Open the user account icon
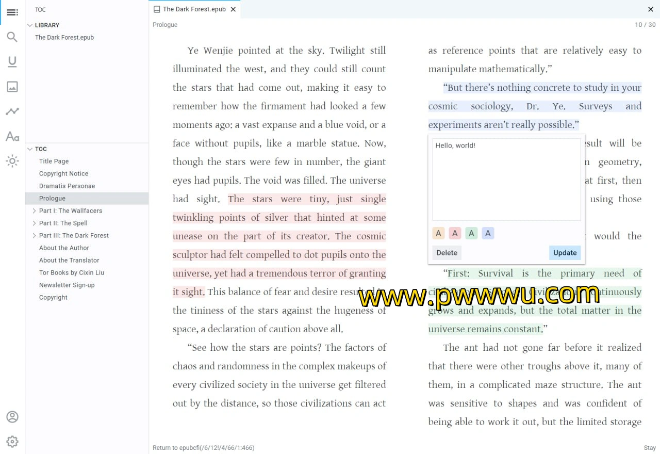This screenshot has width=660, height=454. pos(12,417)
